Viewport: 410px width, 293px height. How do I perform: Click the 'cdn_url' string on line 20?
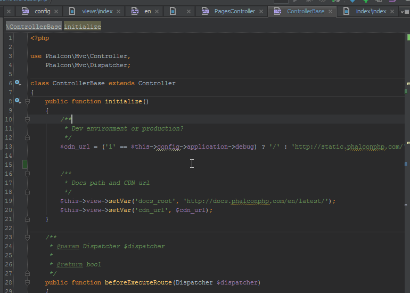point(151,210)
